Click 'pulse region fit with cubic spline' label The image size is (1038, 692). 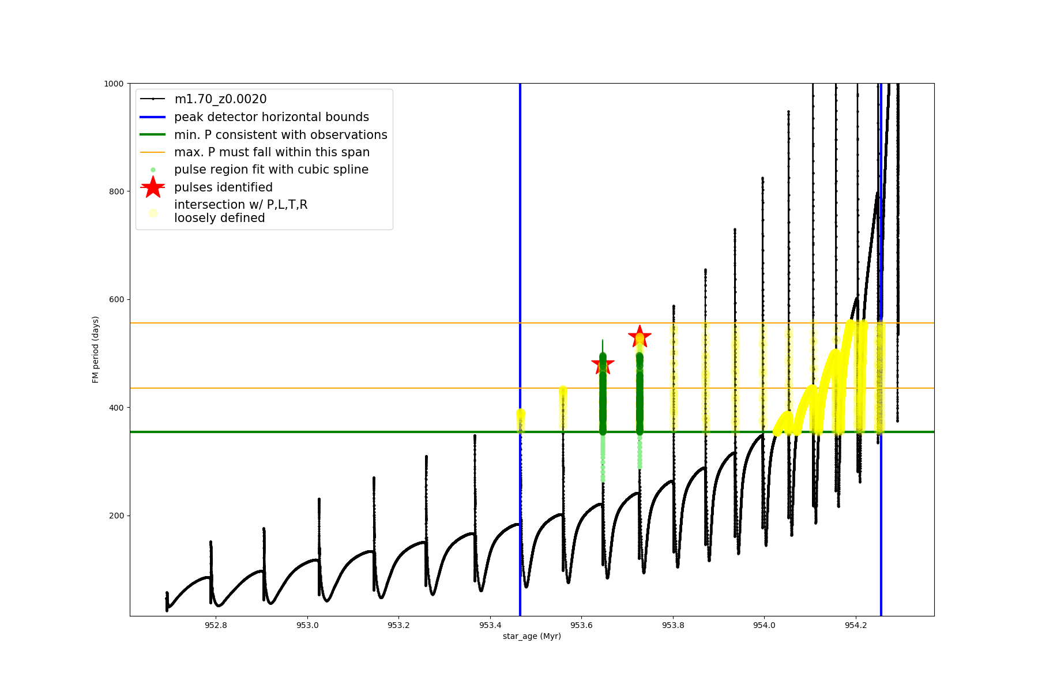tap(271, 170)
